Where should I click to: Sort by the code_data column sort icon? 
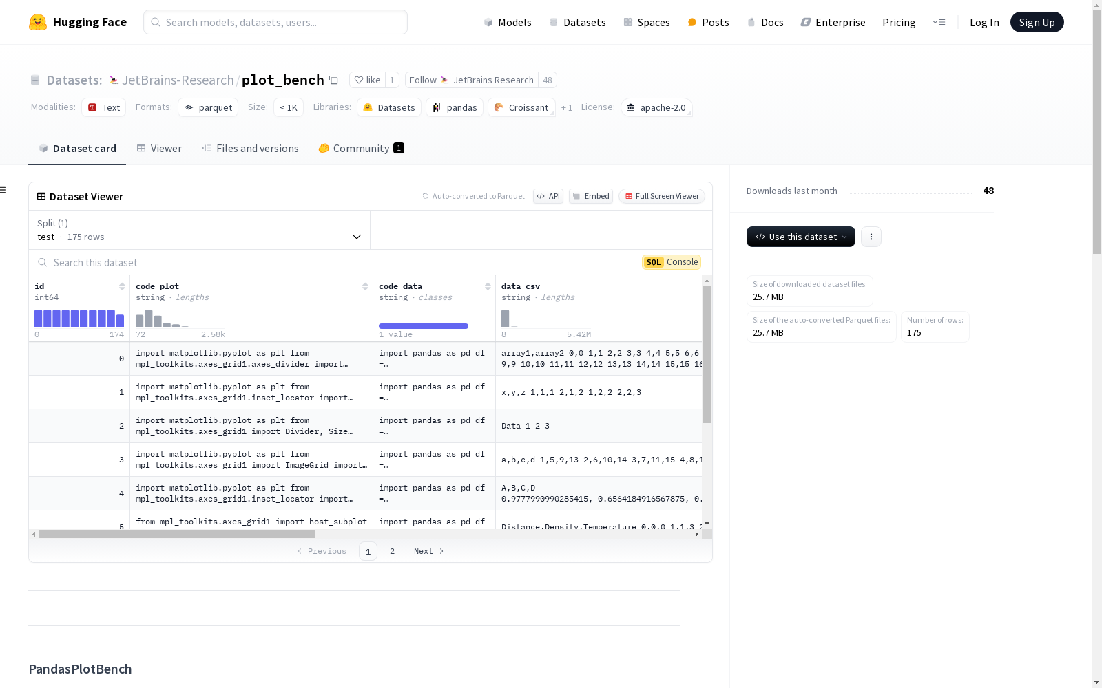coord(488,286)
